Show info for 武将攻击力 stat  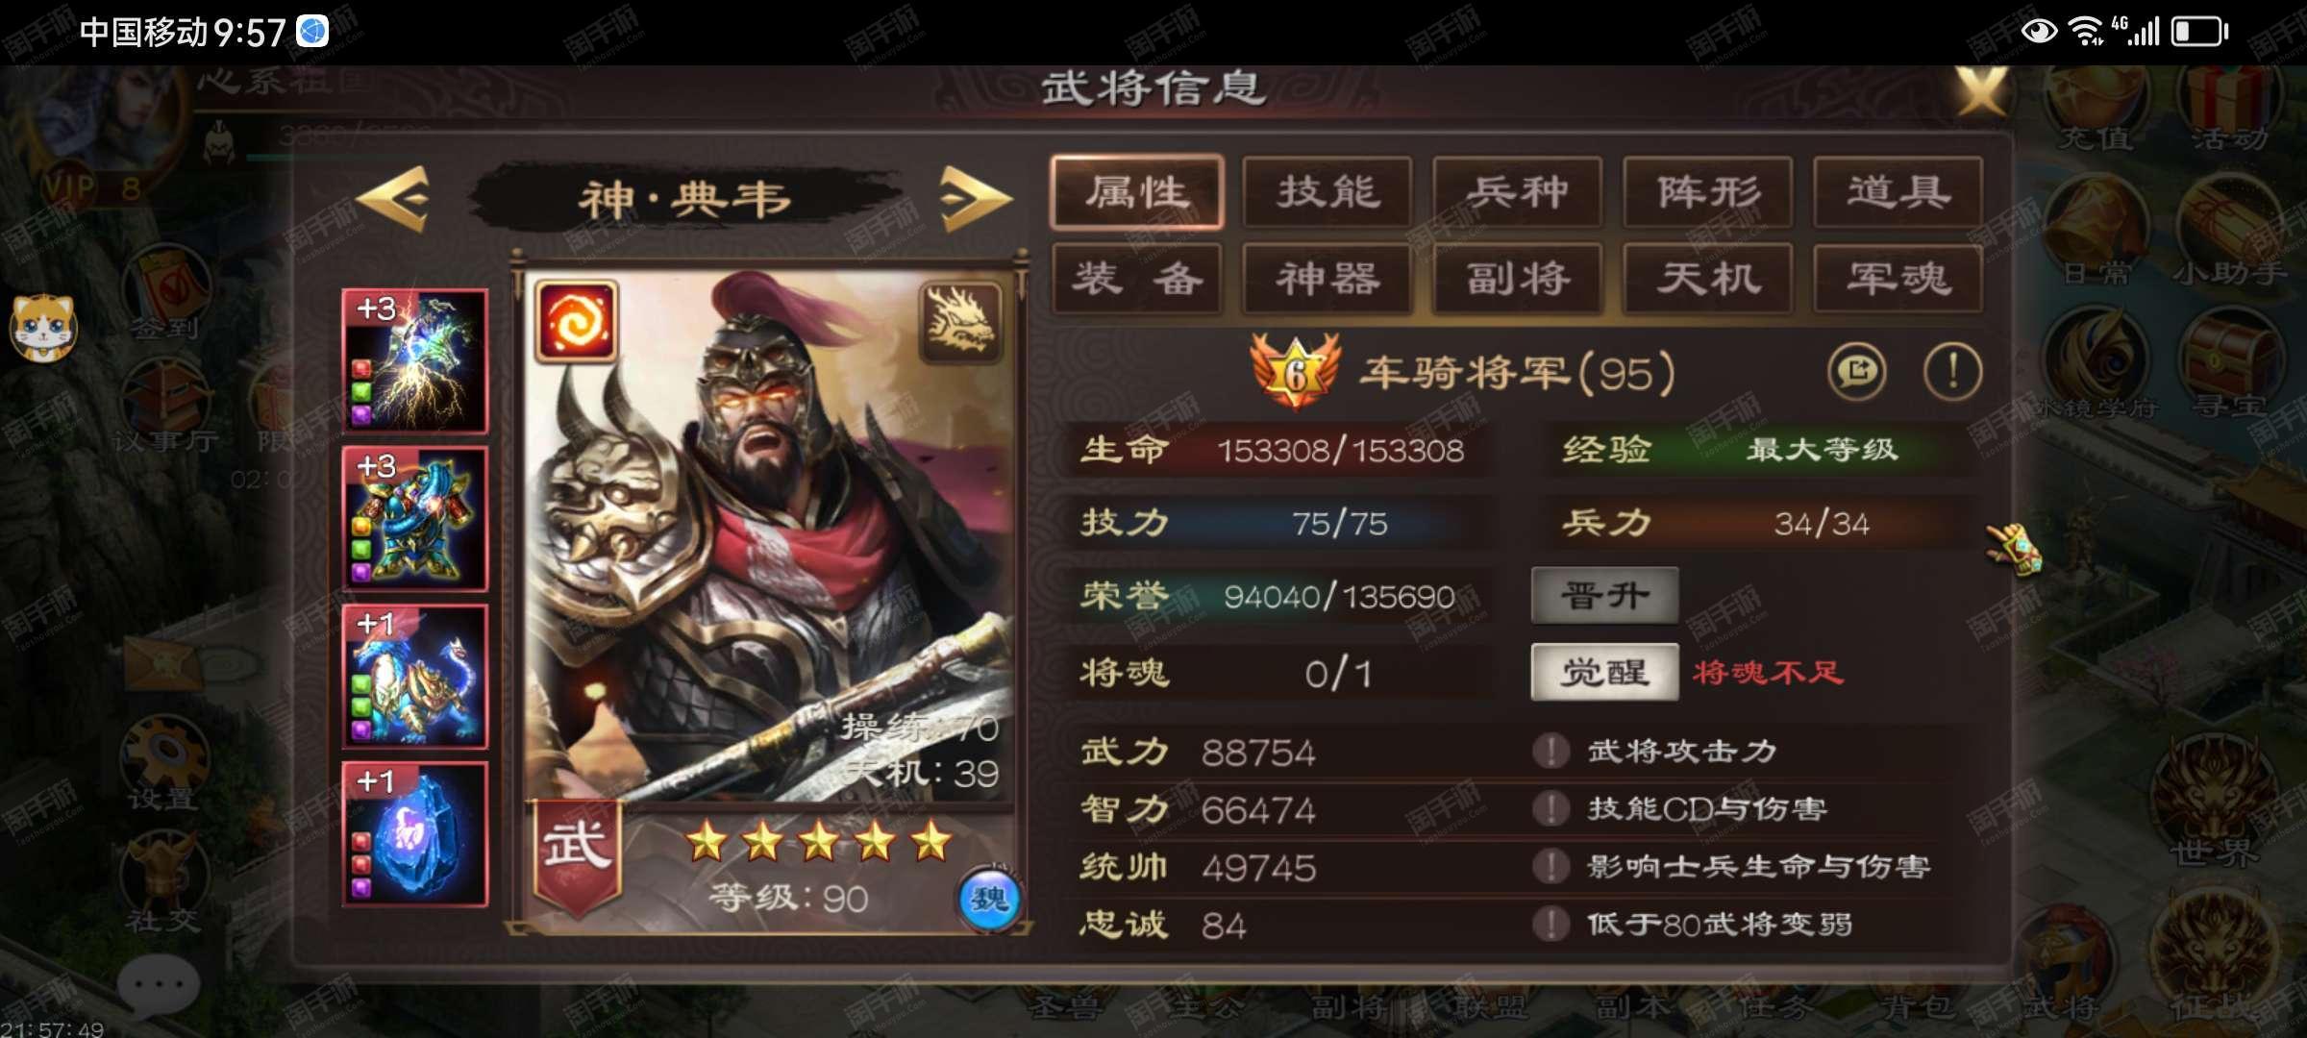pos(1550,751)
